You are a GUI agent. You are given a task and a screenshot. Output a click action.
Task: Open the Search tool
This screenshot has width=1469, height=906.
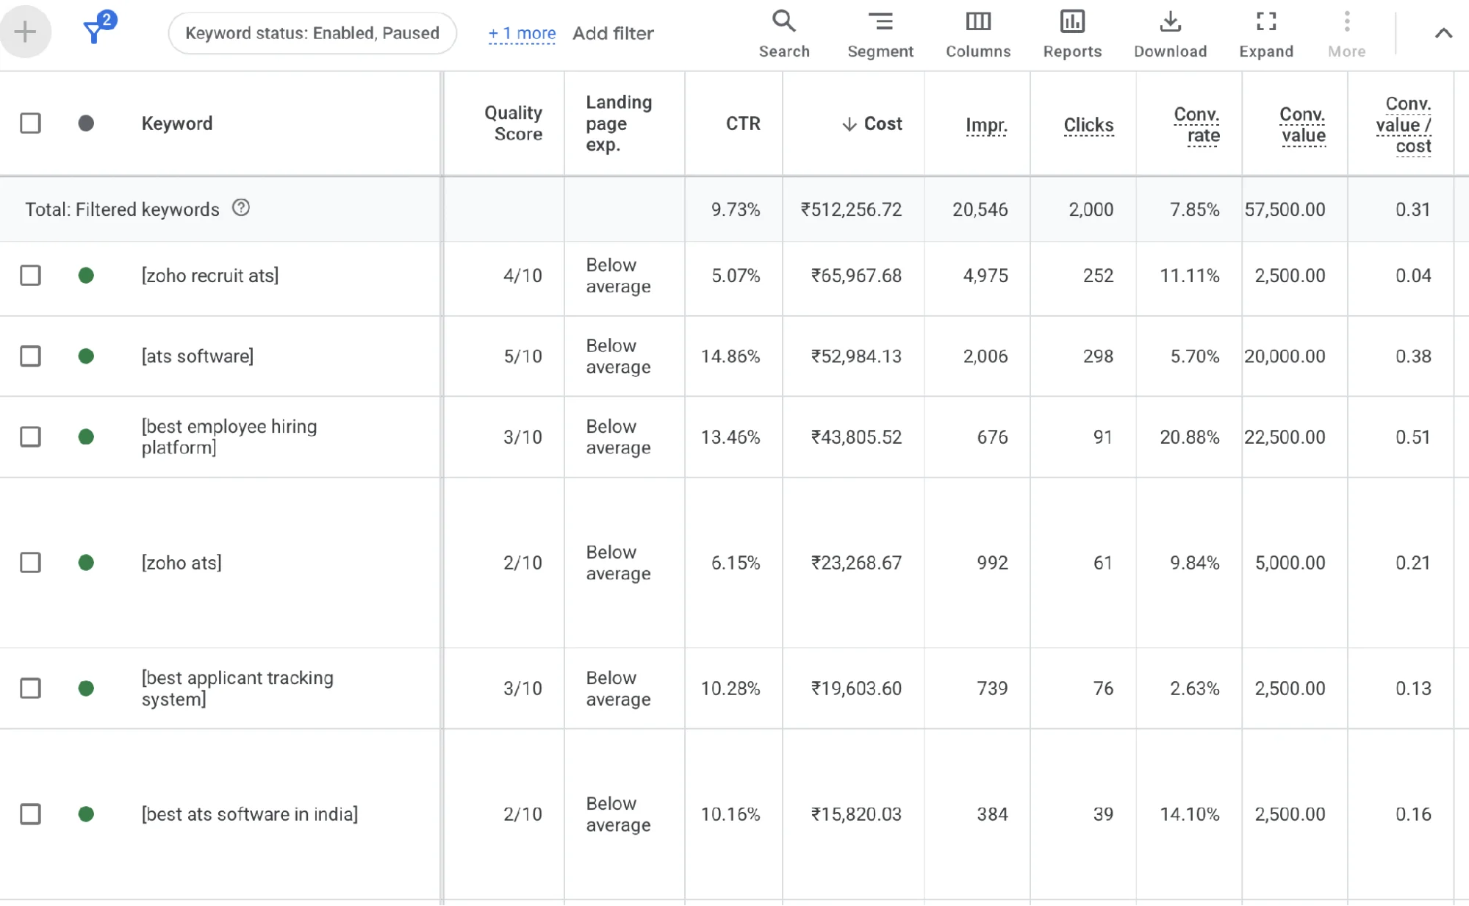coord(784,34)
